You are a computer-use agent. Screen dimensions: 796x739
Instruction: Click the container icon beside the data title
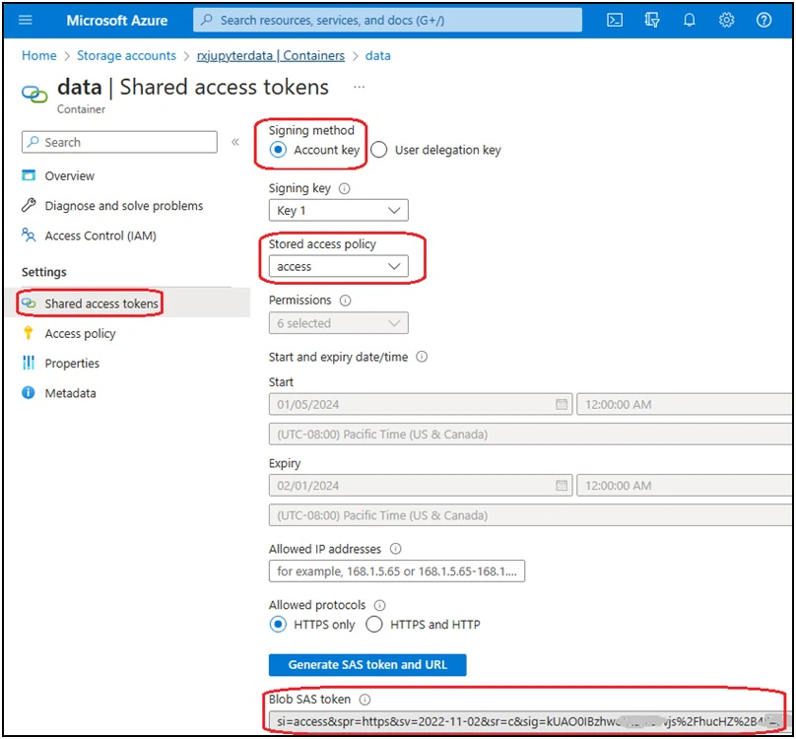tap(34, 94)
